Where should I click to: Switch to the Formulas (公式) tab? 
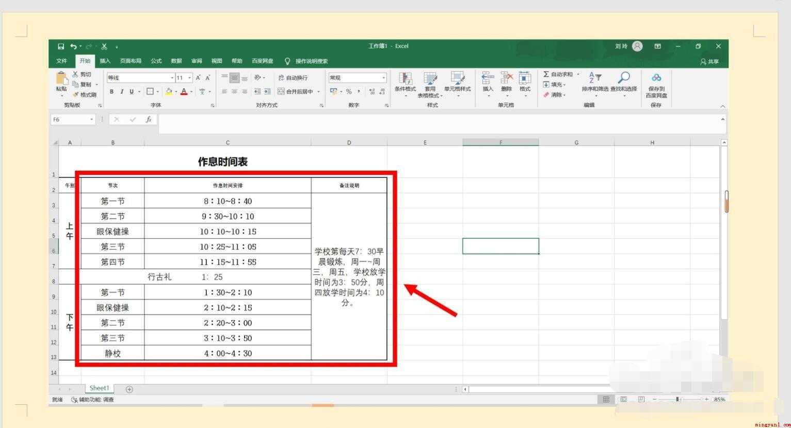click(156, 61)
